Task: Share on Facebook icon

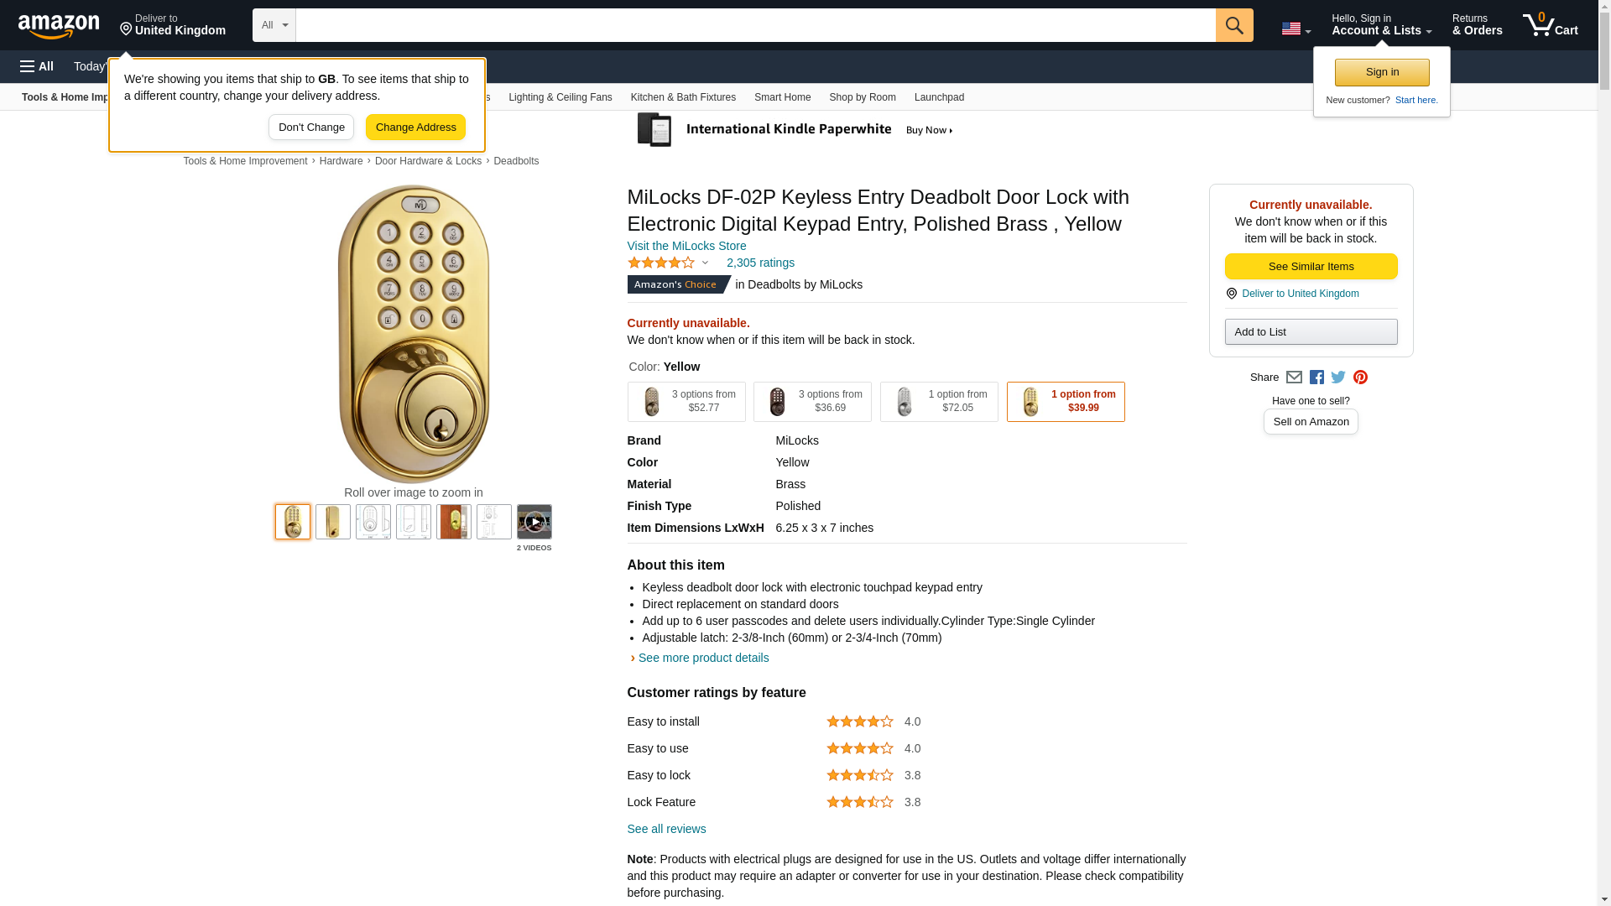Action: pyautogui.click(x=1316, y=377)
